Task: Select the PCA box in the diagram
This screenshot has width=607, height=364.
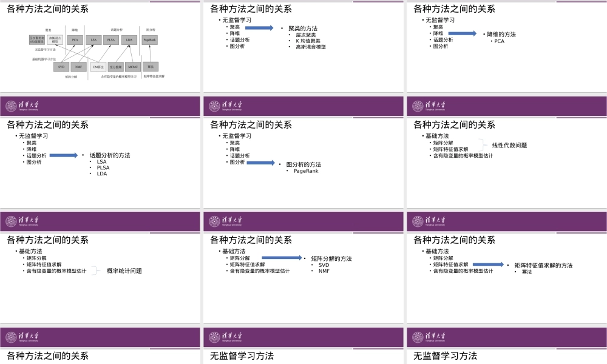Action: point(75,39)
